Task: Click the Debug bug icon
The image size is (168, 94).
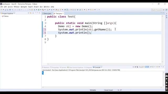Action: pyautogui.click(x=35, y=10)
